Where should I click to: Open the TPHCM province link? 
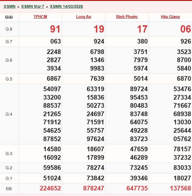point(40,17)
